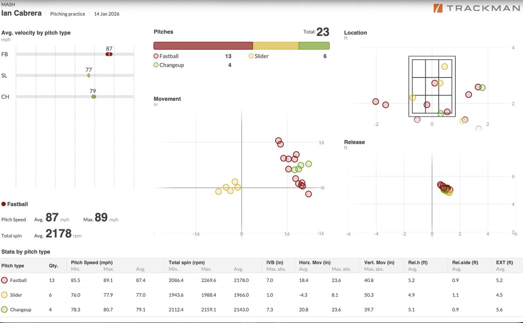This screenshot has height=323, width=523.
Task: Click the player name Ian Cabrera
Action: pyautogui.click(x=21, y=13)
